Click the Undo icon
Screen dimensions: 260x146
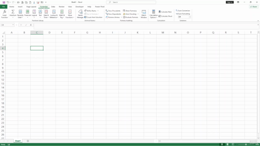click(x=8, y=2)
